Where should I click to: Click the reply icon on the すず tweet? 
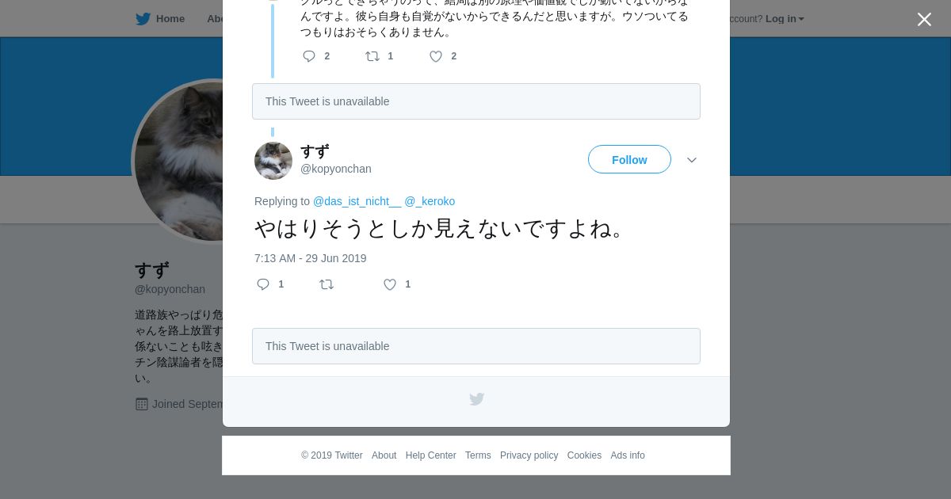(x=263, y=284)
